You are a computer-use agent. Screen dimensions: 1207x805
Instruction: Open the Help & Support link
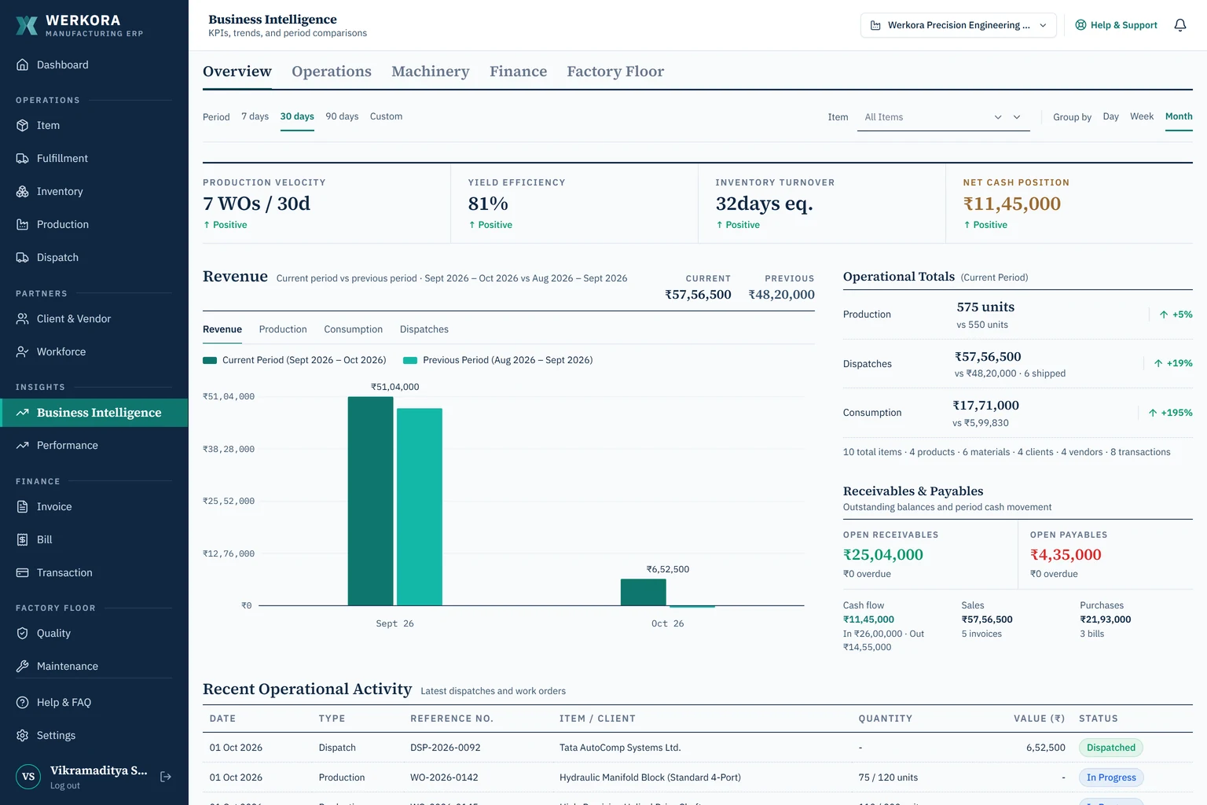click(1116, 25)
